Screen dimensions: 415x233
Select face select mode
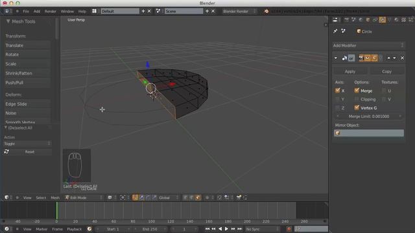(x=198, y=197)
